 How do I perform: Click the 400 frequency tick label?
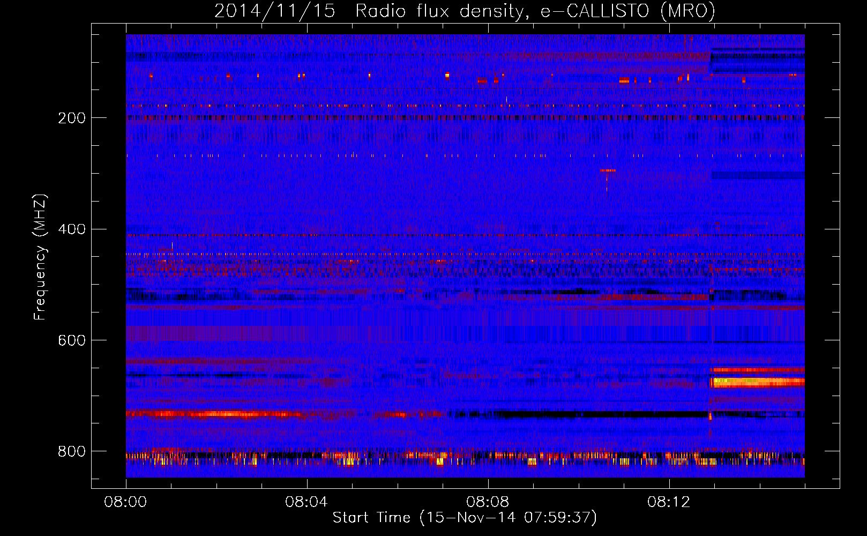point(72,229)
